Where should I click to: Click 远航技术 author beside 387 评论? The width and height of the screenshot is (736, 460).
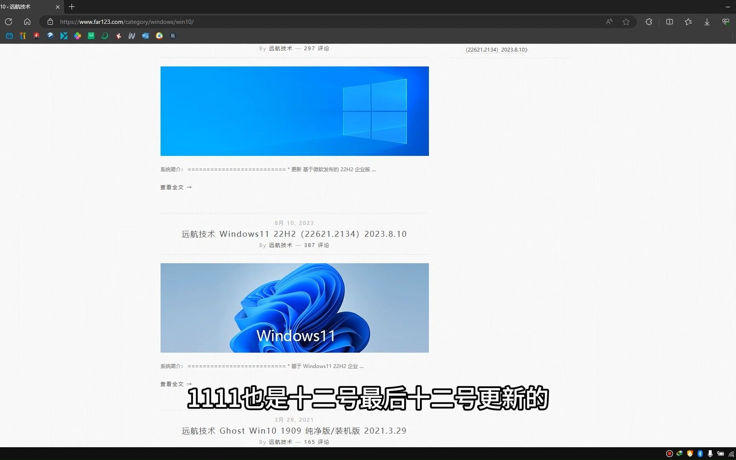[280, 245]
